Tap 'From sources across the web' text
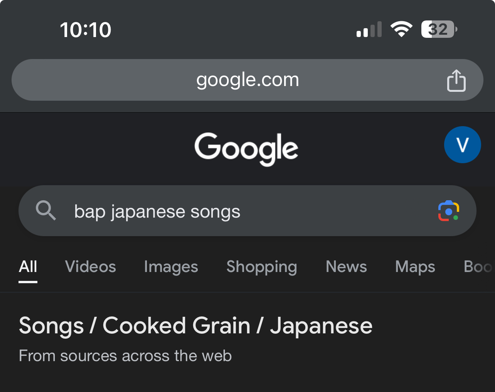Image resolution: width=495 pixels, height=392 pixels. pos(125,356)
